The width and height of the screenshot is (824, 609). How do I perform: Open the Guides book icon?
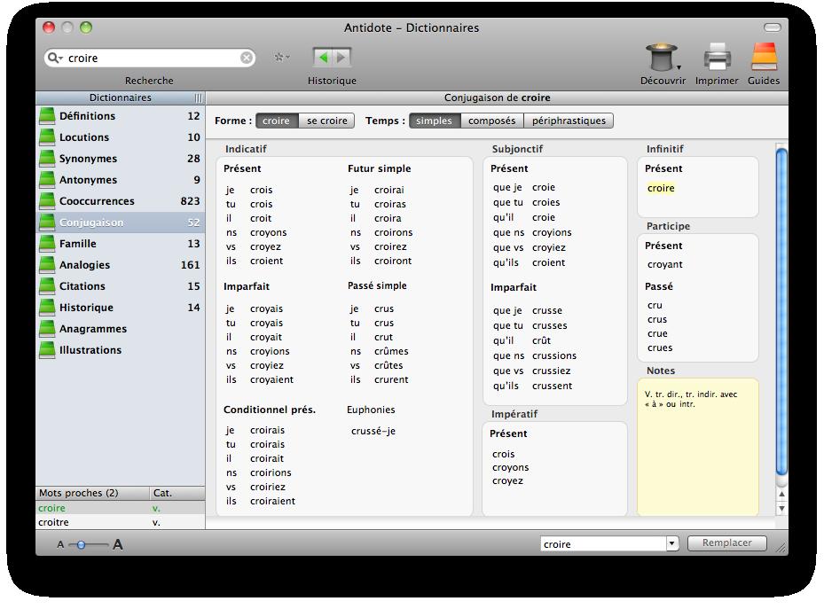(764, 58)
